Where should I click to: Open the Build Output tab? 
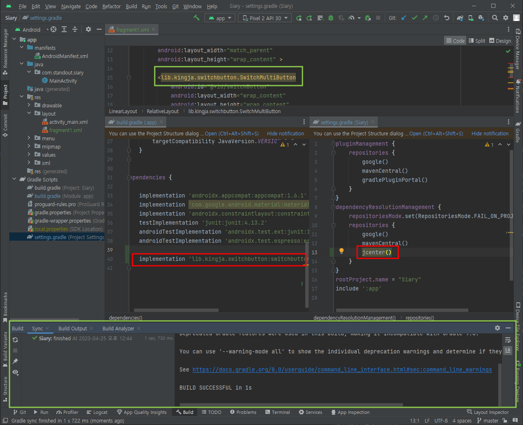72,328
